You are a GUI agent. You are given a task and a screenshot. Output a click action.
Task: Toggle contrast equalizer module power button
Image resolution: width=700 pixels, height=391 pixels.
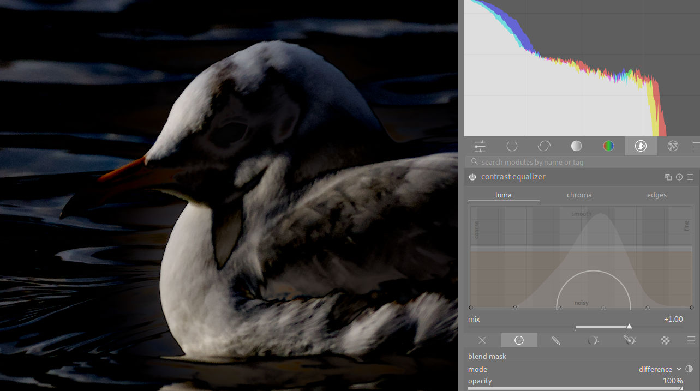(x=472, y=177)
